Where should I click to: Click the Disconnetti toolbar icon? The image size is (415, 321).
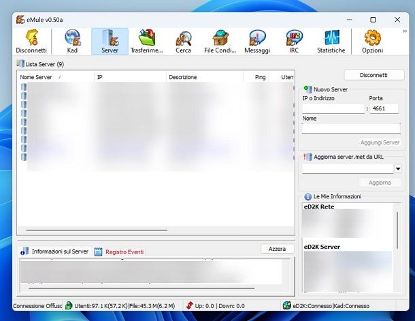[31, 42]
